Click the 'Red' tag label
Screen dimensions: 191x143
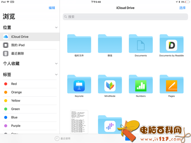(14, 84)
